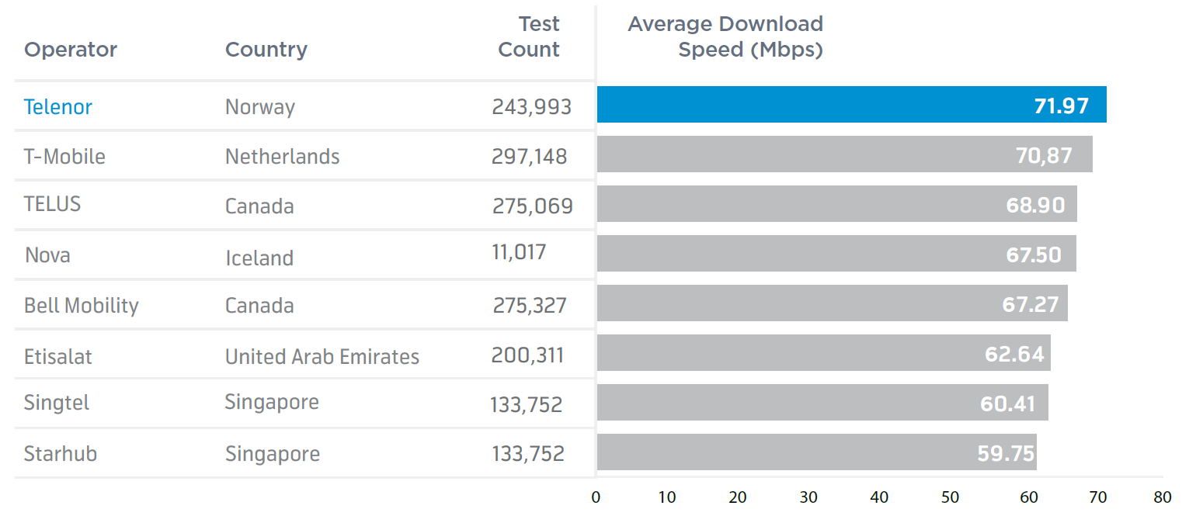Select the TELUS operator row label
Viewport: 1203px width, 516px height.
pos(52,204)
